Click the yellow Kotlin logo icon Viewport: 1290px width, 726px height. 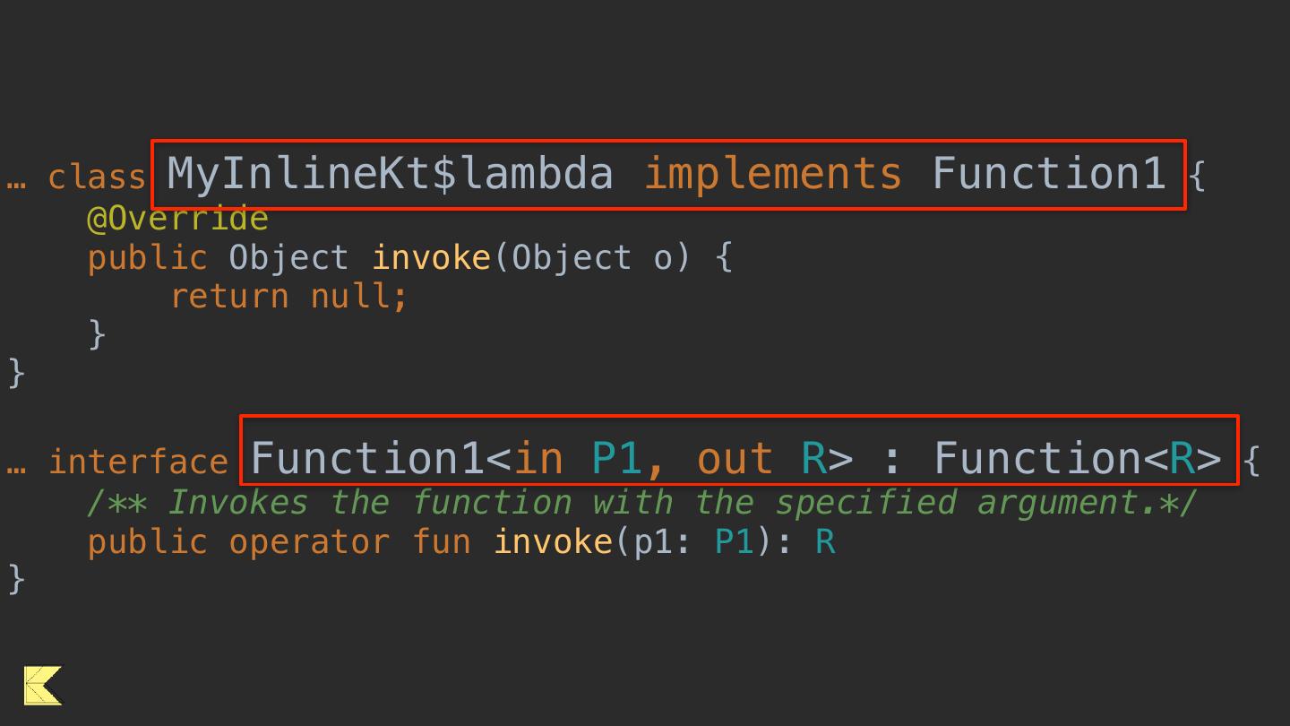(43, 686)
